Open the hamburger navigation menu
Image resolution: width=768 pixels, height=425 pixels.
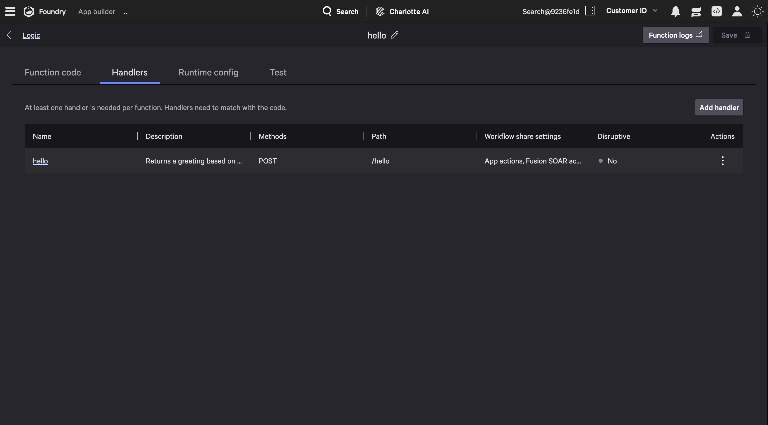coord(10,11)
